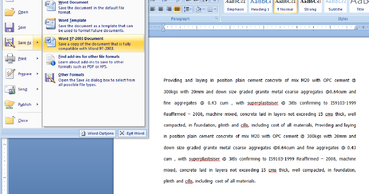369x194 pixels.
Task: Apply the Emphasis style
Action: pos(235,6)
